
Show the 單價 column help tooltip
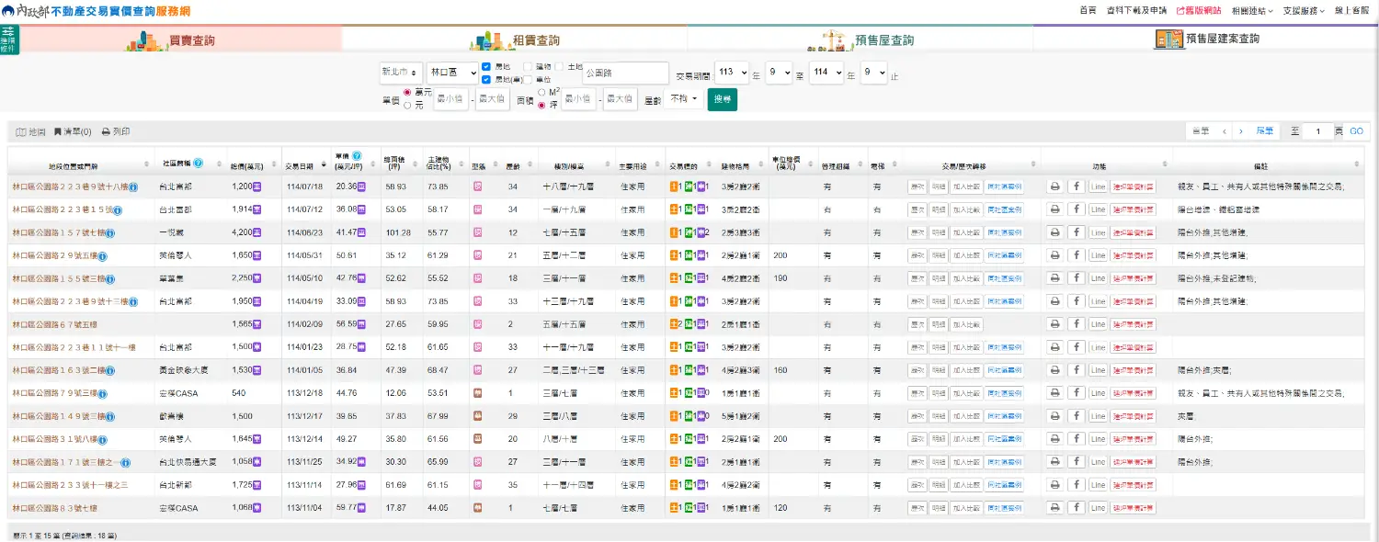point(357,156)
